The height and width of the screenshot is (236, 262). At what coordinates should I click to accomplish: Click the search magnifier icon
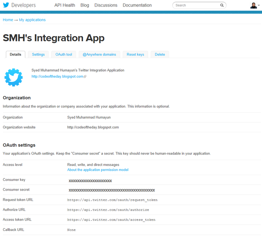(x=222, y=5)
